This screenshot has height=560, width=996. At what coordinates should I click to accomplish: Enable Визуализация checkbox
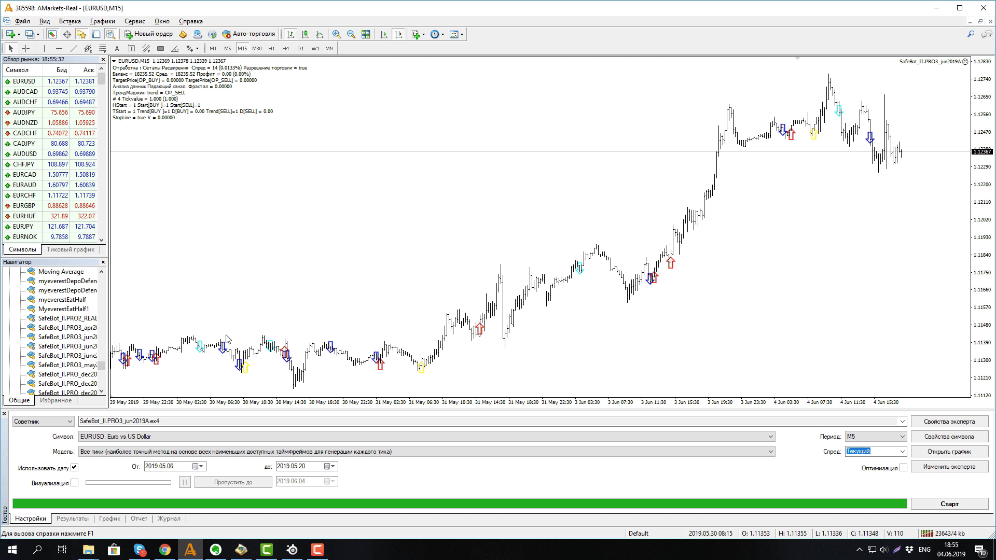[x=75, y=483]
